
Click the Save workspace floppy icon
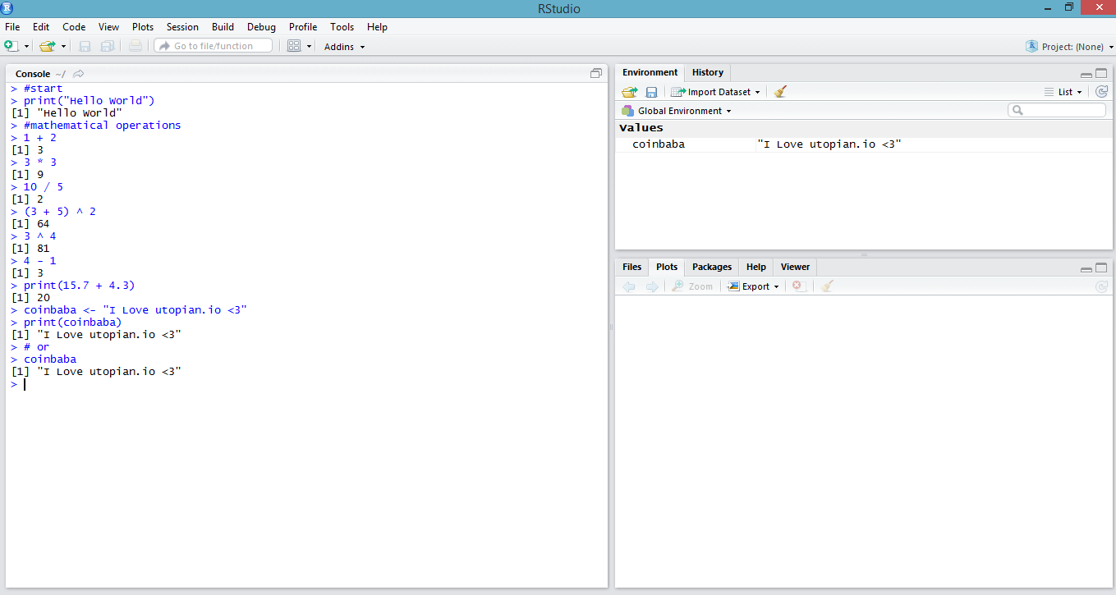tap(651, 92)
